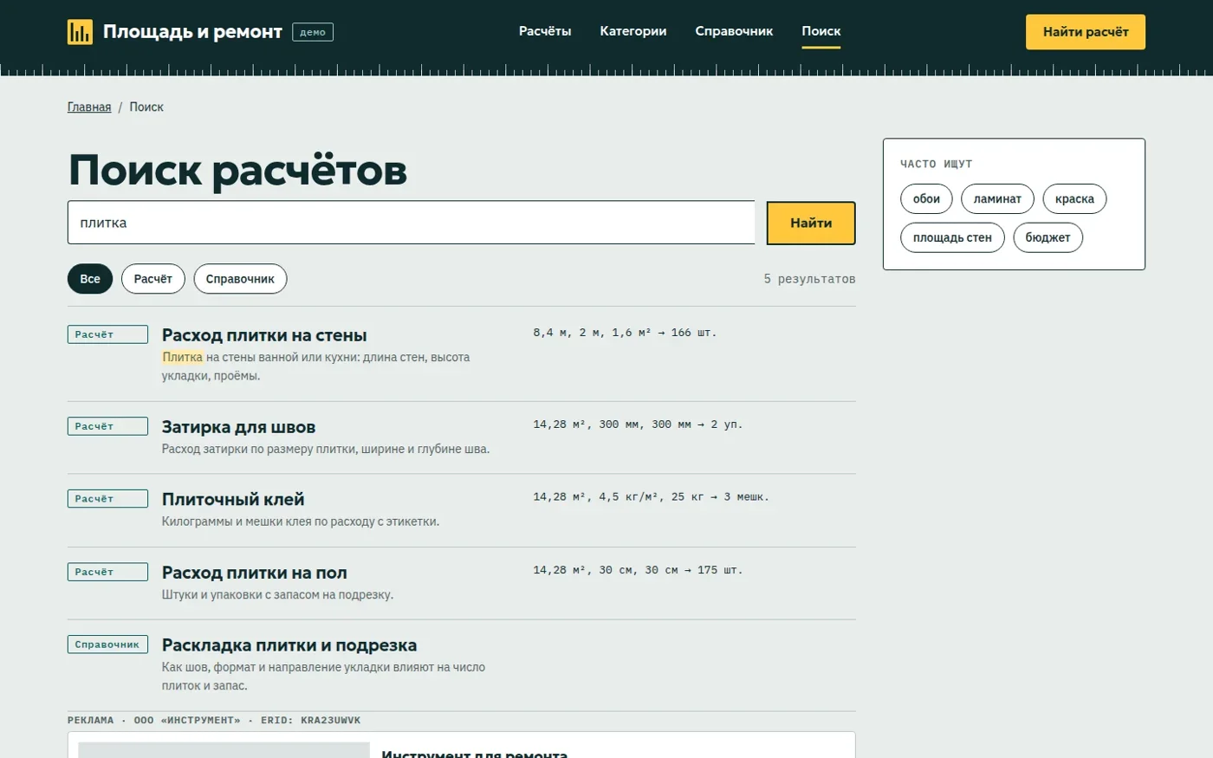
Task: Click description Килограммы и мешки клея
Action: click(301, 522)
